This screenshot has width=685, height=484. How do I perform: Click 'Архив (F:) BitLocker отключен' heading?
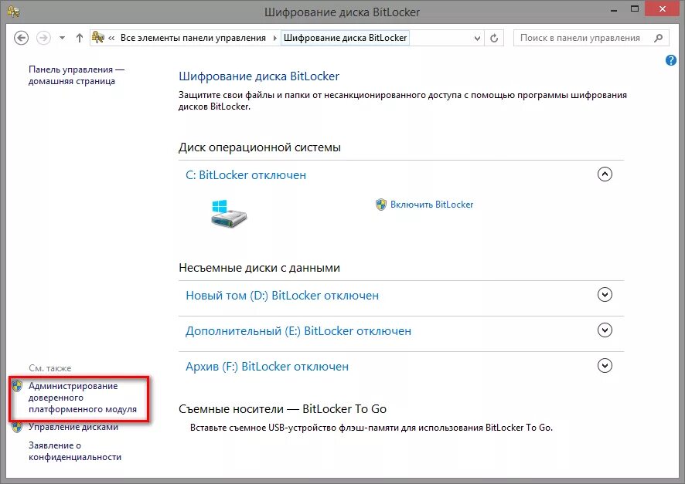coord(267,367)
